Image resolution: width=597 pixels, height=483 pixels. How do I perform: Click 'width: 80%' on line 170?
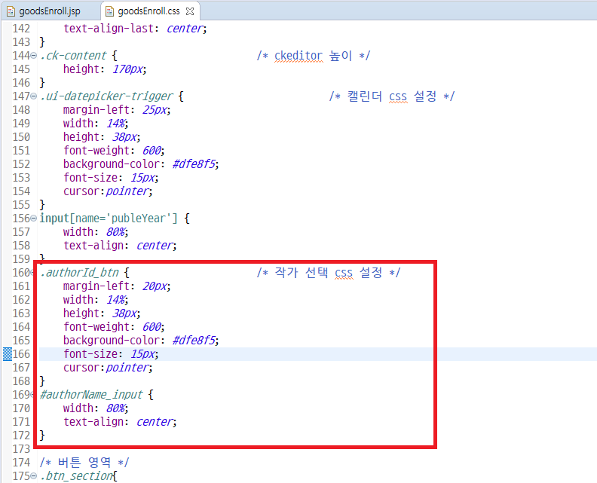95,408
